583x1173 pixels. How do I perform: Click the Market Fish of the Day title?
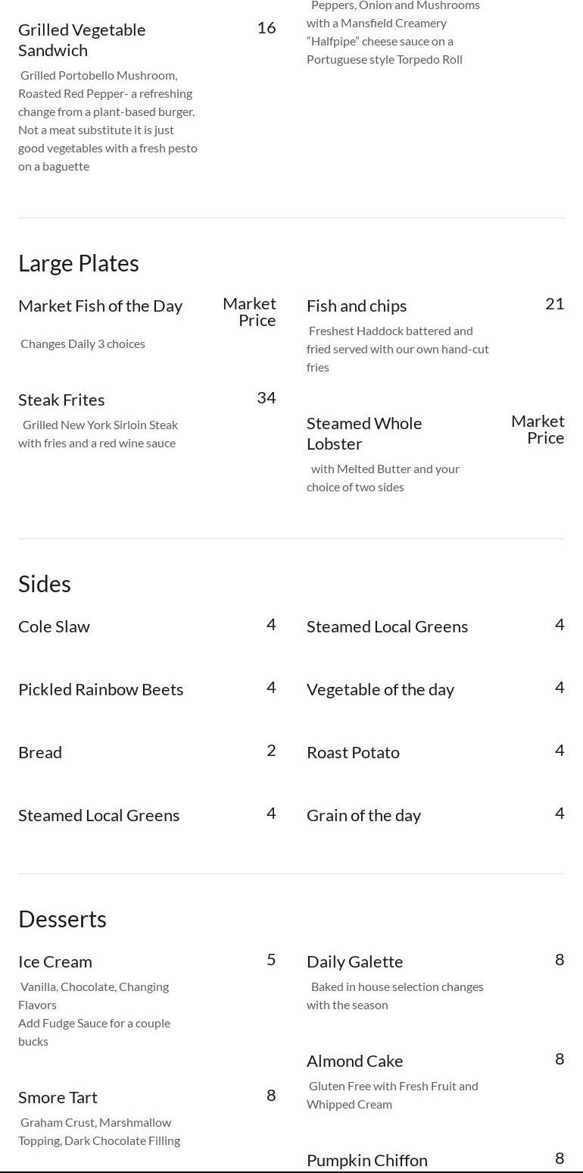[x=100, y=306]
